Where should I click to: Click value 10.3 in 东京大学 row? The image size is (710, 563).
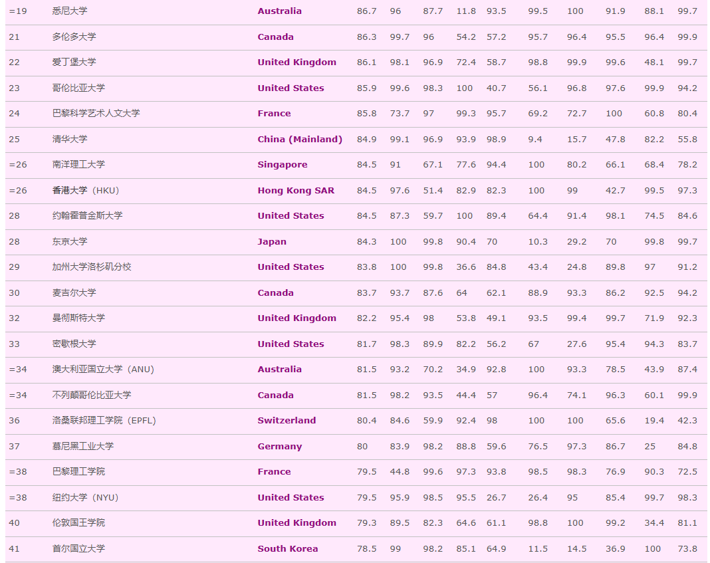537,242
